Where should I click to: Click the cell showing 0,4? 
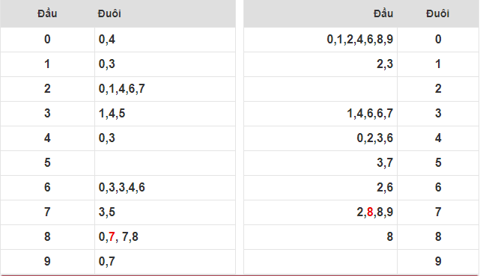point(165,40)
